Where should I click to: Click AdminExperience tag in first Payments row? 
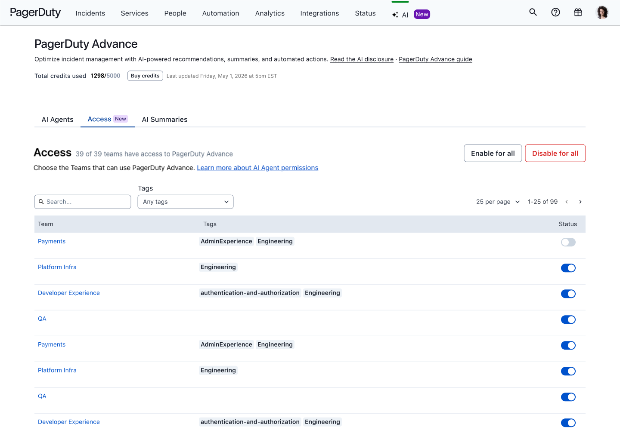226,241
